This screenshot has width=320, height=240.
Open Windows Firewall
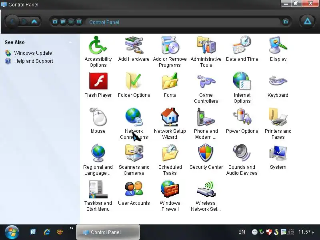point(170,196)
